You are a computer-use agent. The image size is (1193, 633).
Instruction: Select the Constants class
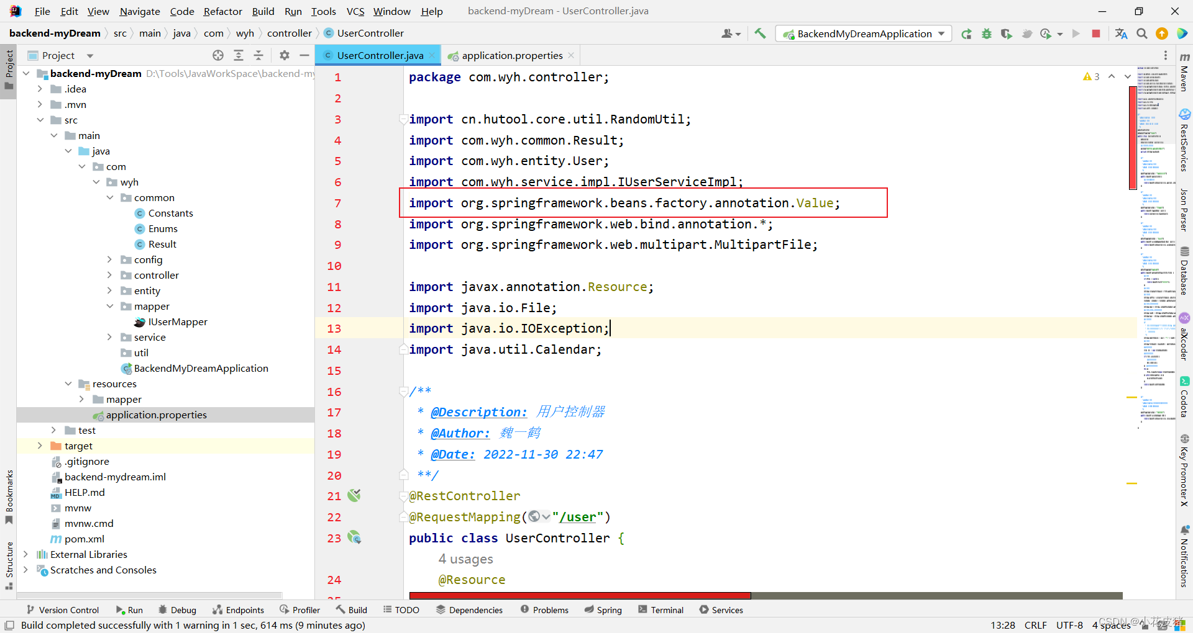coord(164,213)
